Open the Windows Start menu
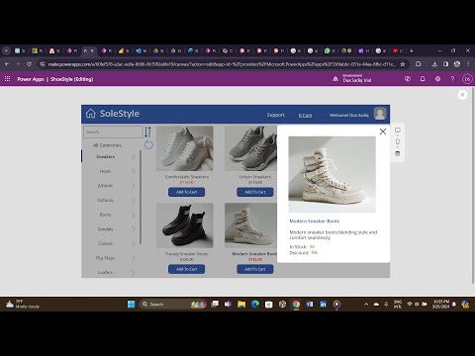This screenshot has width=475, height=356. pos(131,304)
